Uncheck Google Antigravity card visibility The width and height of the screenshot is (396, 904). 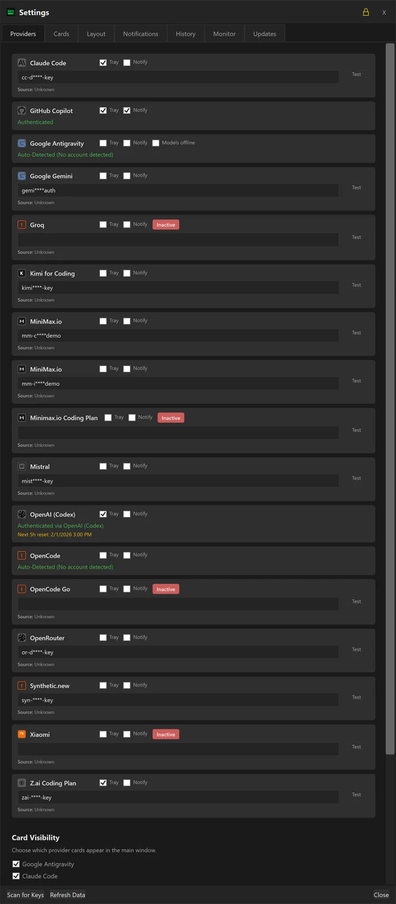pos(16,864)
